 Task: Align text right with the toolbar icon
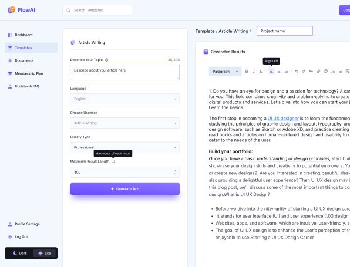(x=286, y=72)
